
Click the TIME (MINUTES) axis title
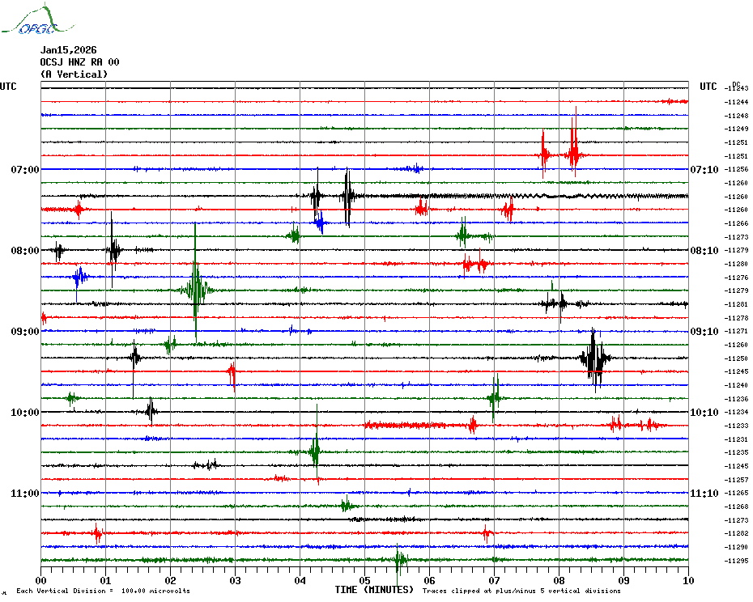[x=374, y=590]
